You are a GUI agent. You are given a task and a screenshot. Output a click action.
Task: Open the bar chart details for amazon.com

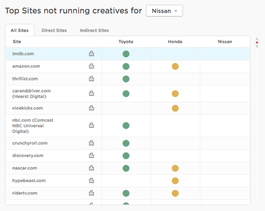91,66
